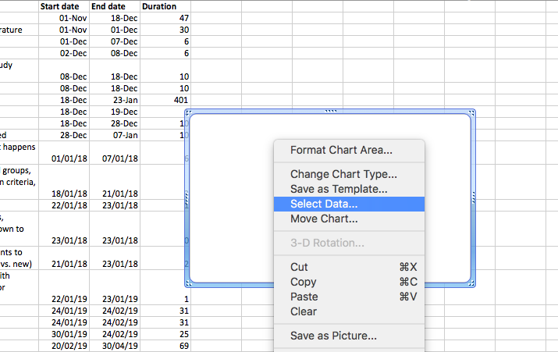
Task: Open Format Chart Area option
Action: click(x=341, y=150)
